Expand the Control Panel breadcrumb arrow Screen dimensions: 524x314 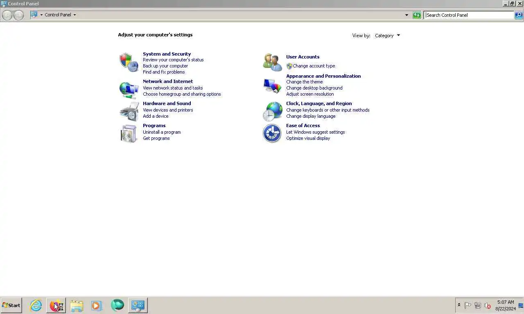tap(75, 15)
